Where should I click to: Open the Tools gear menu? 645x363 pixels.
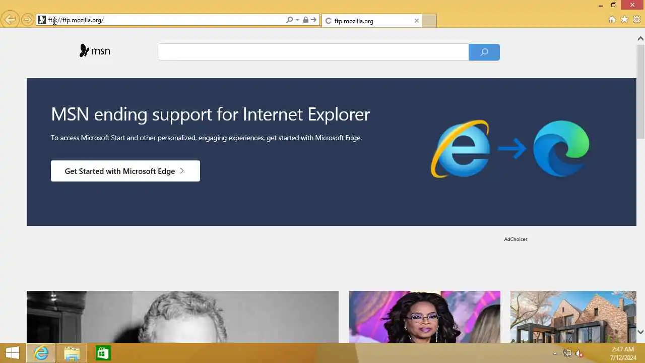coord(637,20)
